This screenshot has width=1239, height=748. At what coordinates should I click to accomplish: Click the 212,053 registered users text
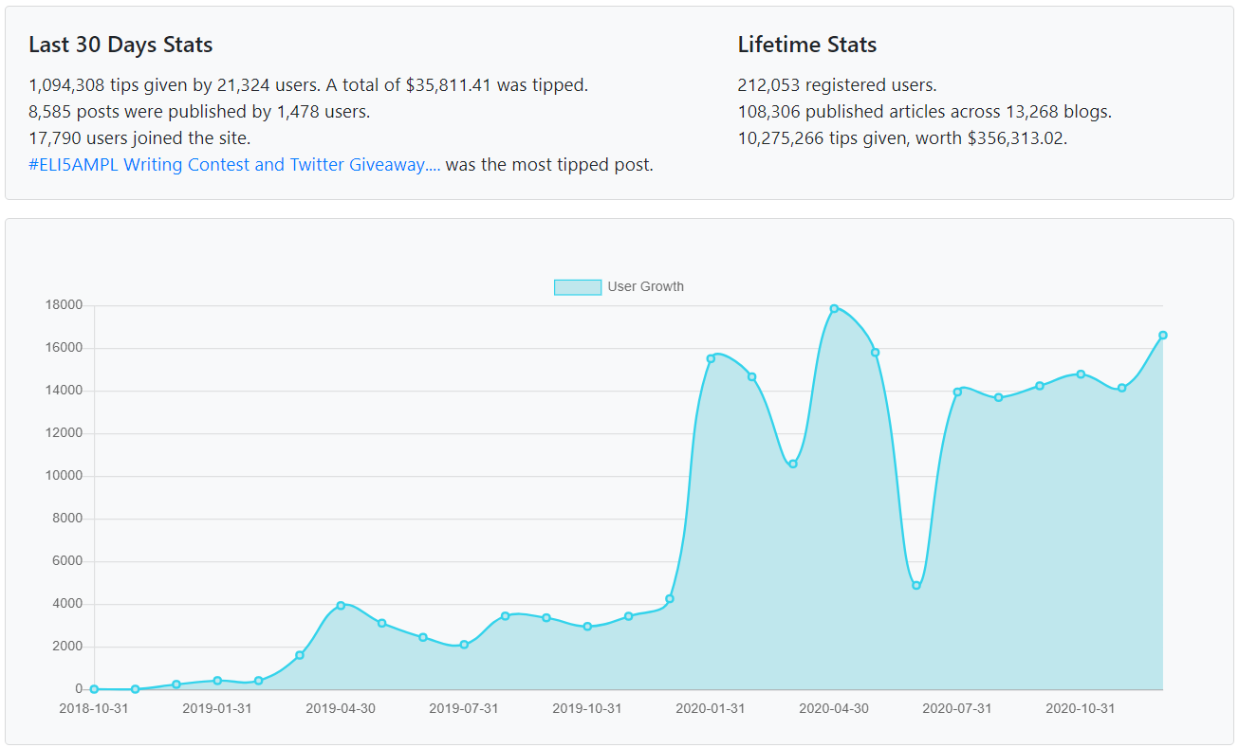837,85
